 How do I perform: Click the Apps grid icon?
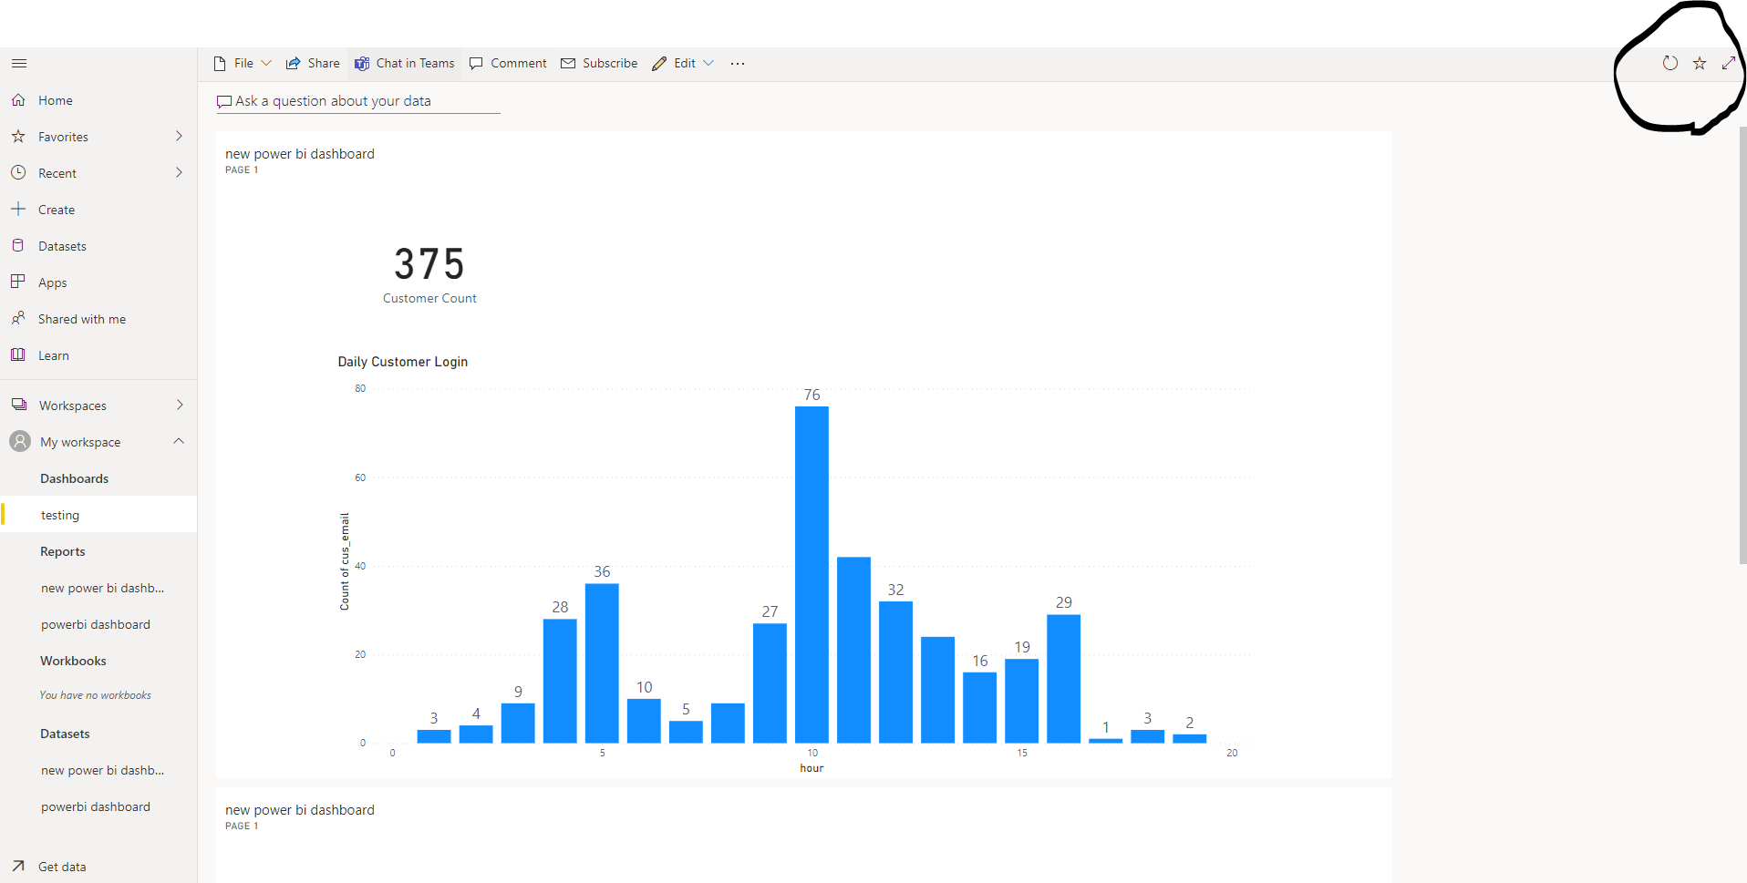coord(18,282)
